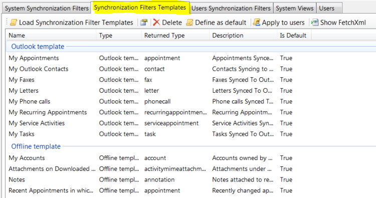This screenshot has width=376, height=198.
Task: Select the My Appointments row
Action: [191, 58]
